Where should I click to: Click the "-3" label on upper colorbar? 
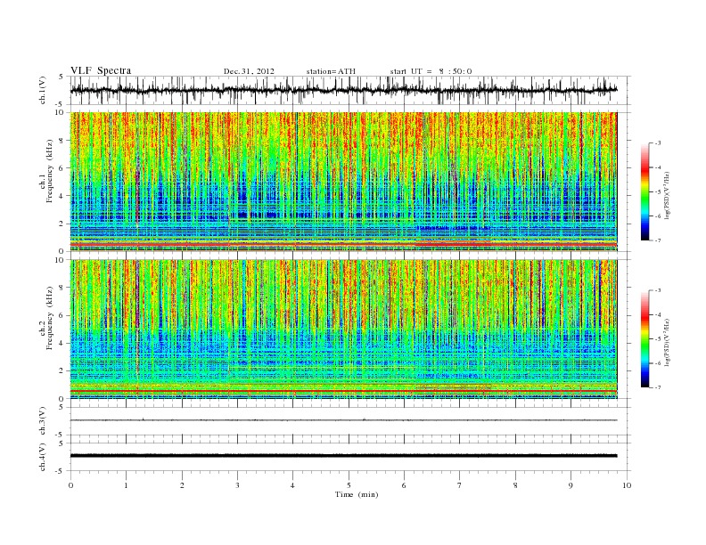[x=658, y=143]
